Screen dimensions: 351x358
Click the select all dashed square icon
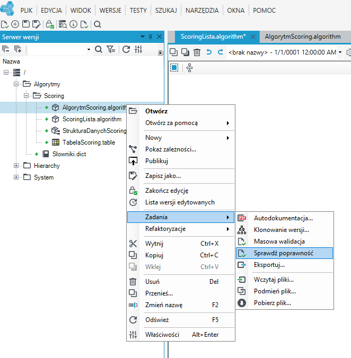point(174,68)
